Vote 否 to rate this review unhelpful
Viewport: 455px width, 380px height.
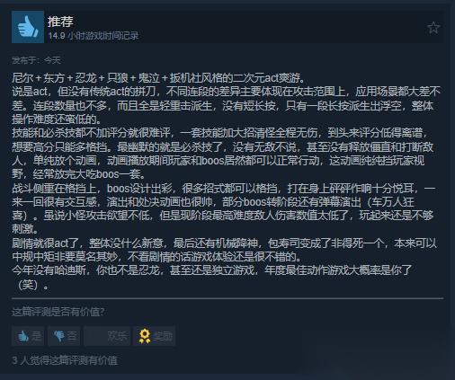(64, 336)
